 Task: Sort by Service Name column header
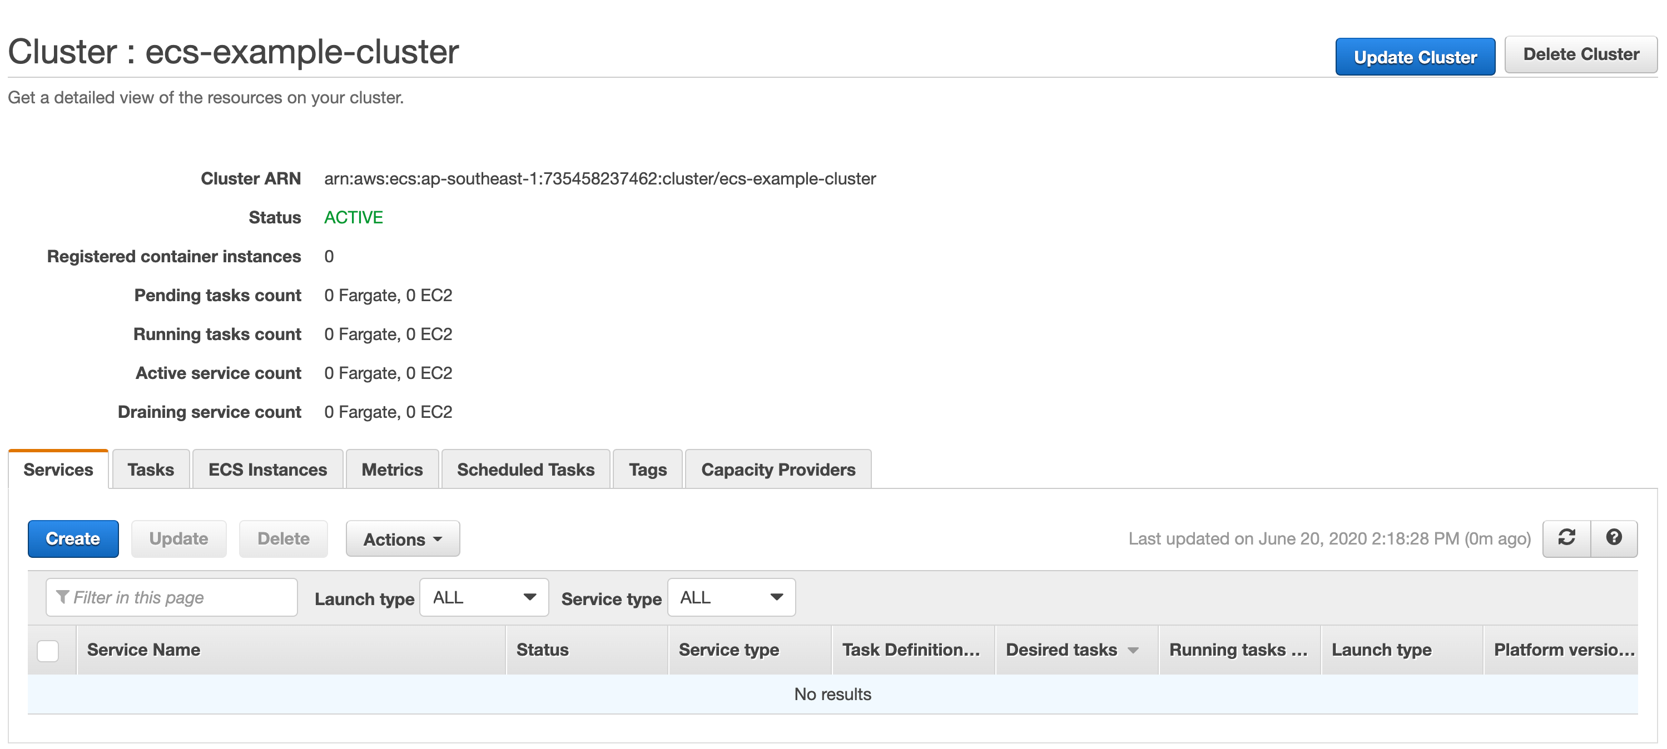pyautogui.click(x=143, y=650)
